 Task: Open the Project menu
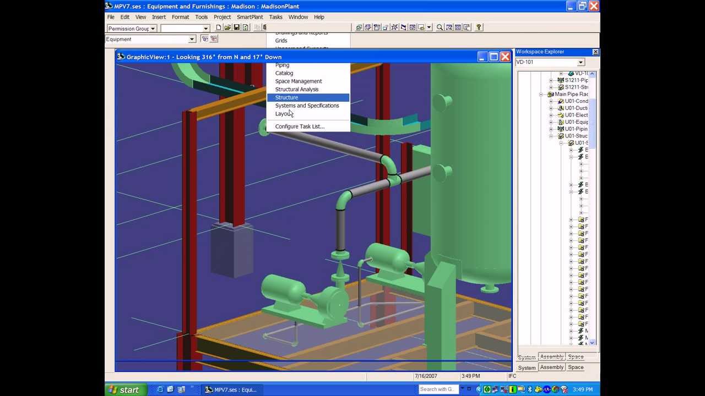tap(223, 17)
